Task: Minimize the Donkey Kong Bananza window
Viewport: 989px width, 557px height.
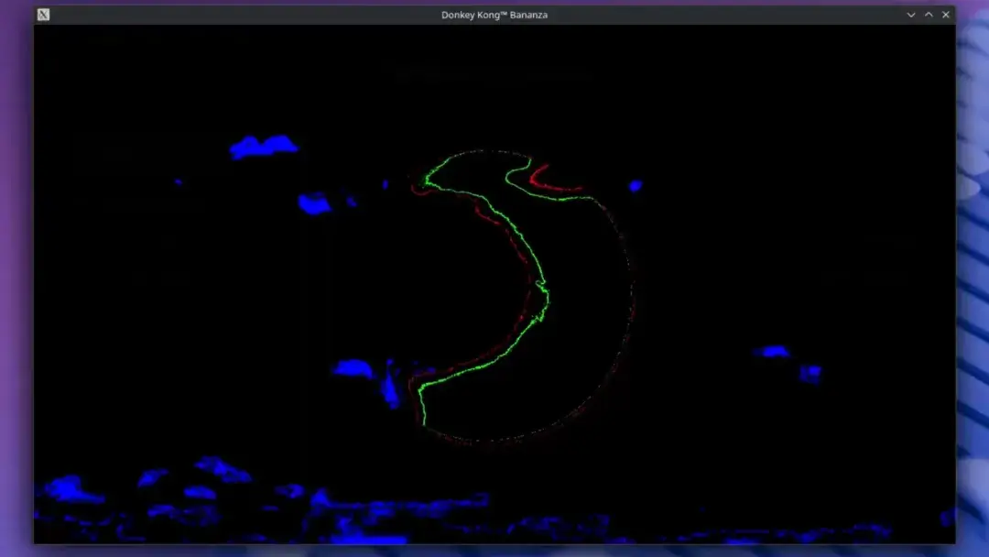Action: point(911,15)
